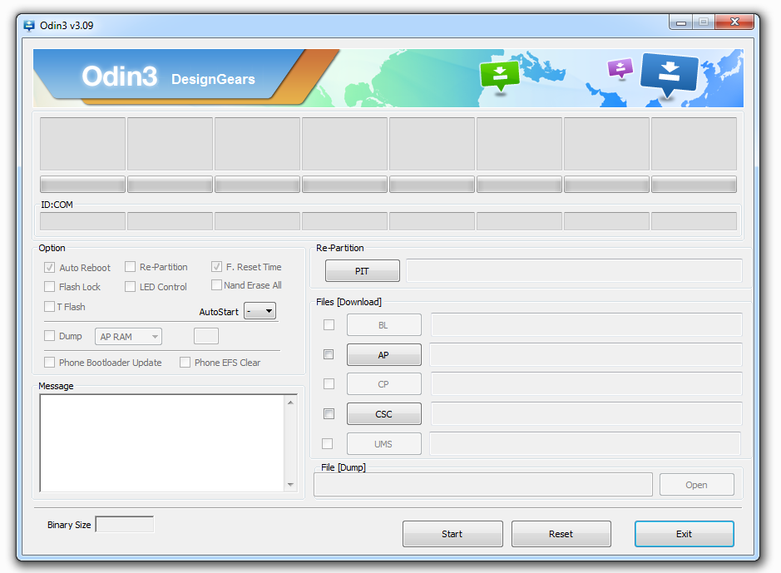The height and width of the screenshot is (573, 781).
Task: Tick the checkbox next to UMS
Action: [327, 443]
